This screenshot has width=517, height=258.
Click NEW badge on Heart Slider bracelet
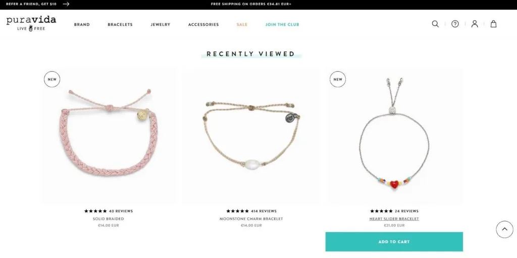coord(338,79)
